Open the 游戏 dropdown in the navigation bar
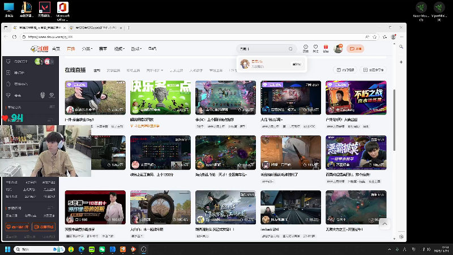 [x=136, y=49]
